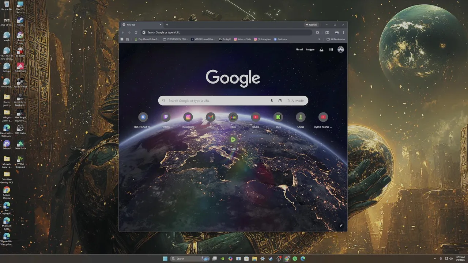Expand hidden bookmarks chevron
Image resolution: width=468 pixels, height=263 pixels.
click(x=320, y=39)
